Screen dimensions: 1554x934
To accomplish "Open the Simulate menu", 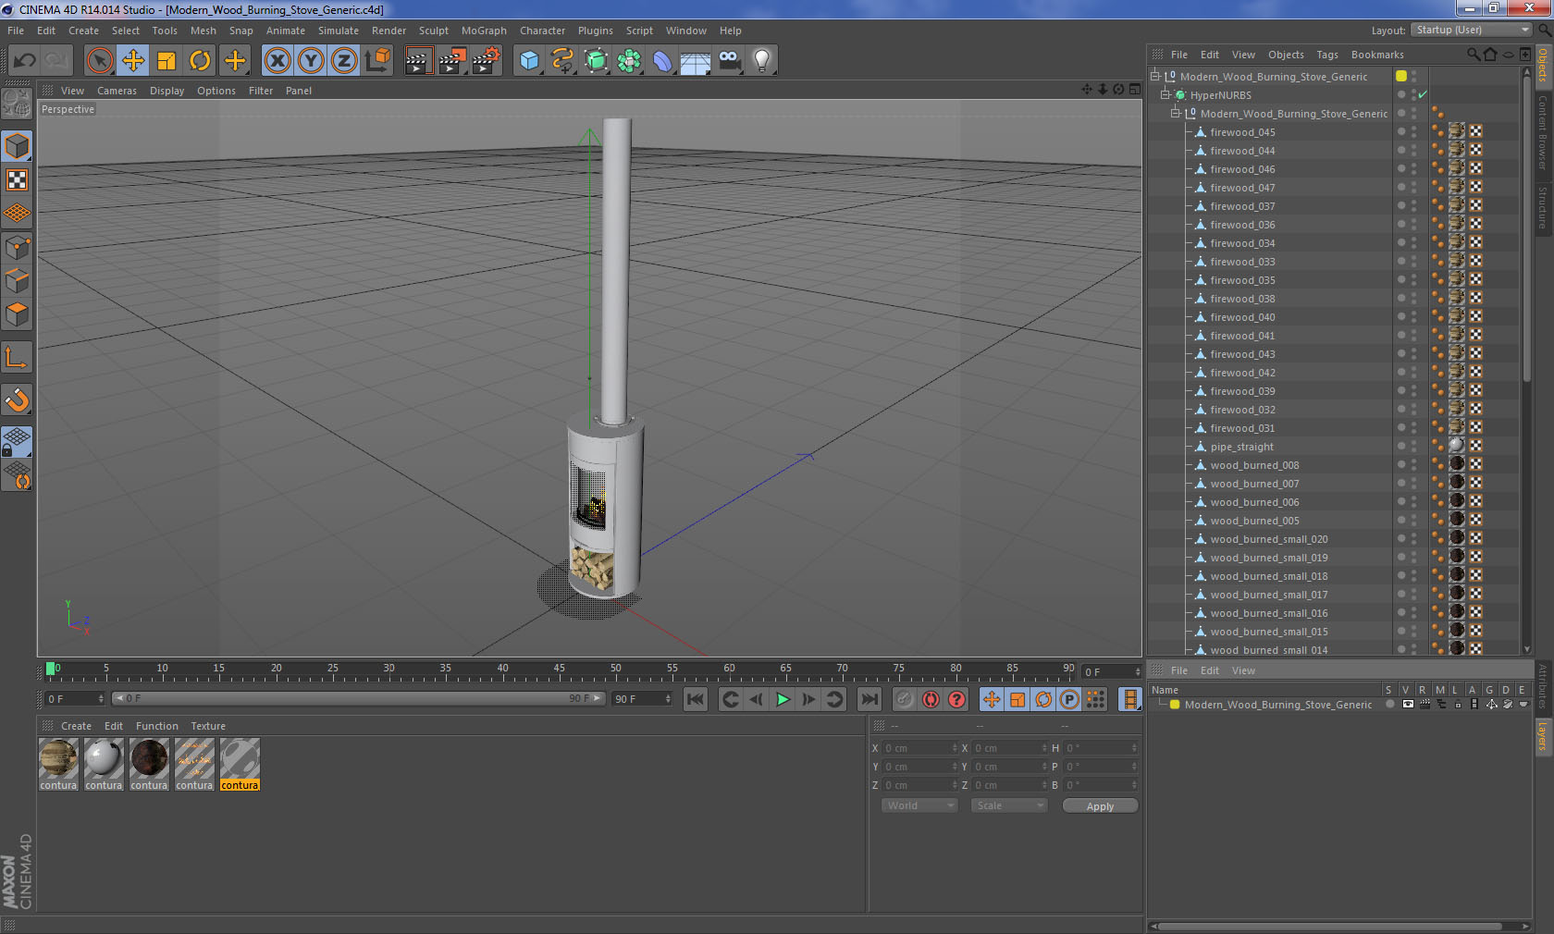I will pos(338,31).
